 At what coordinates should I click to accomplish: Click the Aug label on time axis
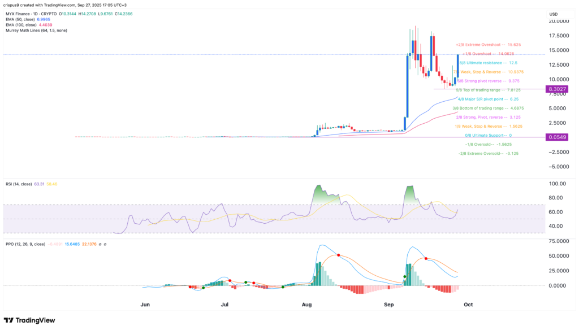click(x=306, y=305)
